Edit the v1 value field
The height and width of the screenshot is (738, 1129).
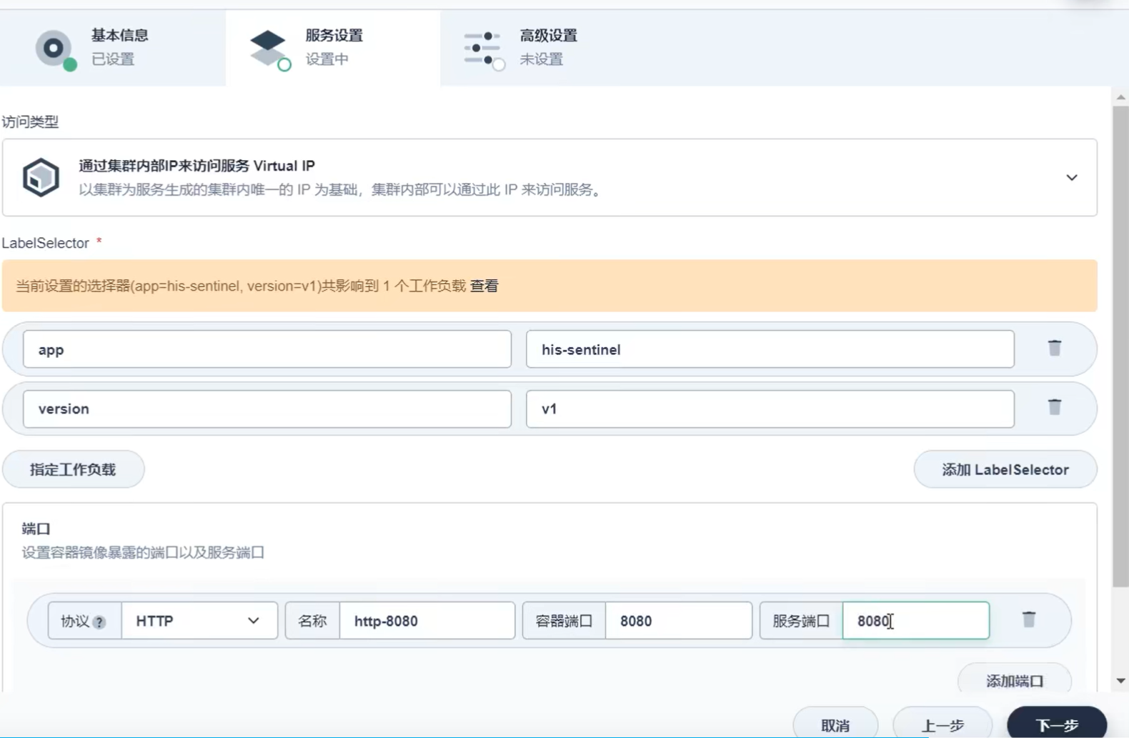coord(770,409)
